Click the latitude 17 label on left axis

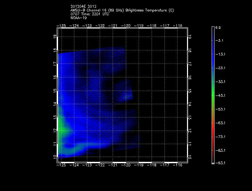(55, 64)
